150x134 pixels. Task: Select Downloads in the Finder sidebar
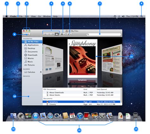pos(31,55)
